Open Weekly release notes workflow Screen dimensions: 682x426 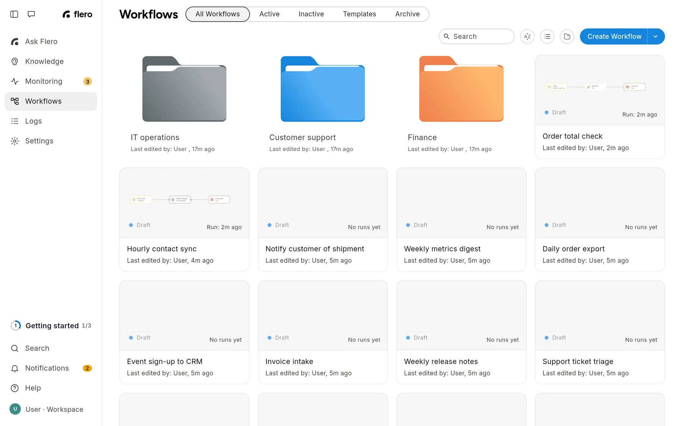[x=461, y=332]
